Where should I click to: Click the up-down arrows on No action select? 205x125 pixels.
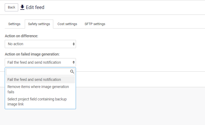pos(74,44)
